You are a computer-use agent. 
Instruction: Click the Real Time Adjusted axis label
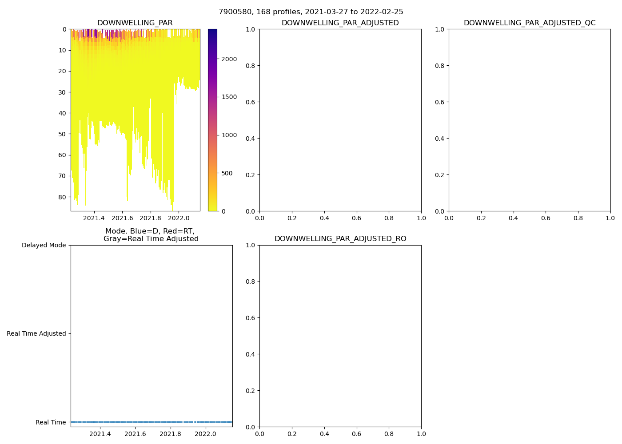pyautogui.click(x=36, y=334)
